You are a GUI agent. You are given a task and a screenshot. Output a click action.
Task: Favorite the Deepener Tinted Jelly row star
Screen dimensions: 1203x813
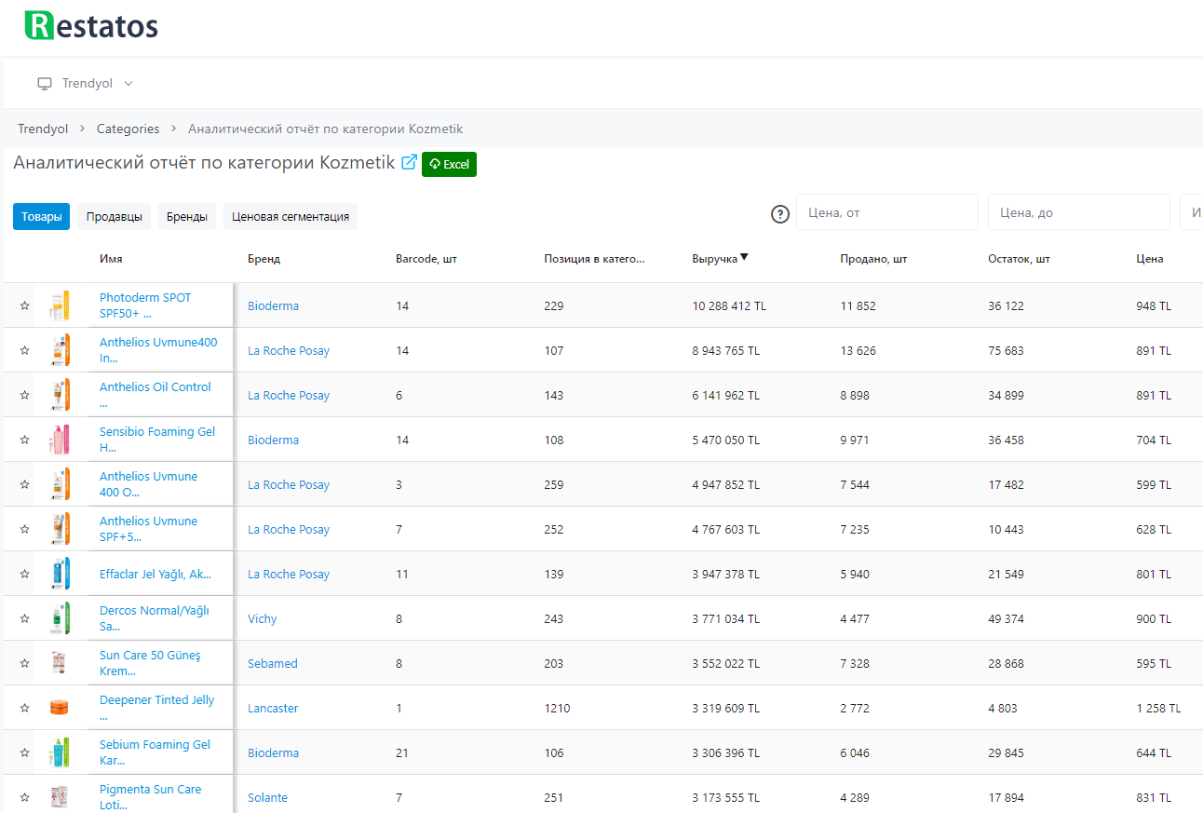24,708
